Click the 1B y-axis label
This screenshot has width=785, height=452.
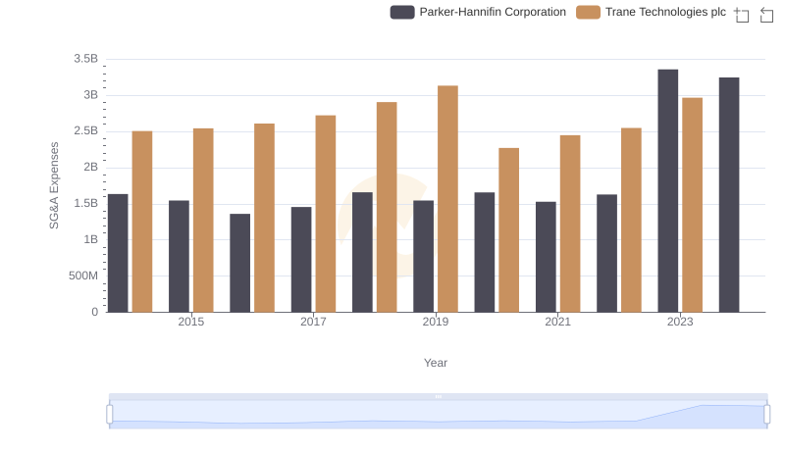point(91,239)
